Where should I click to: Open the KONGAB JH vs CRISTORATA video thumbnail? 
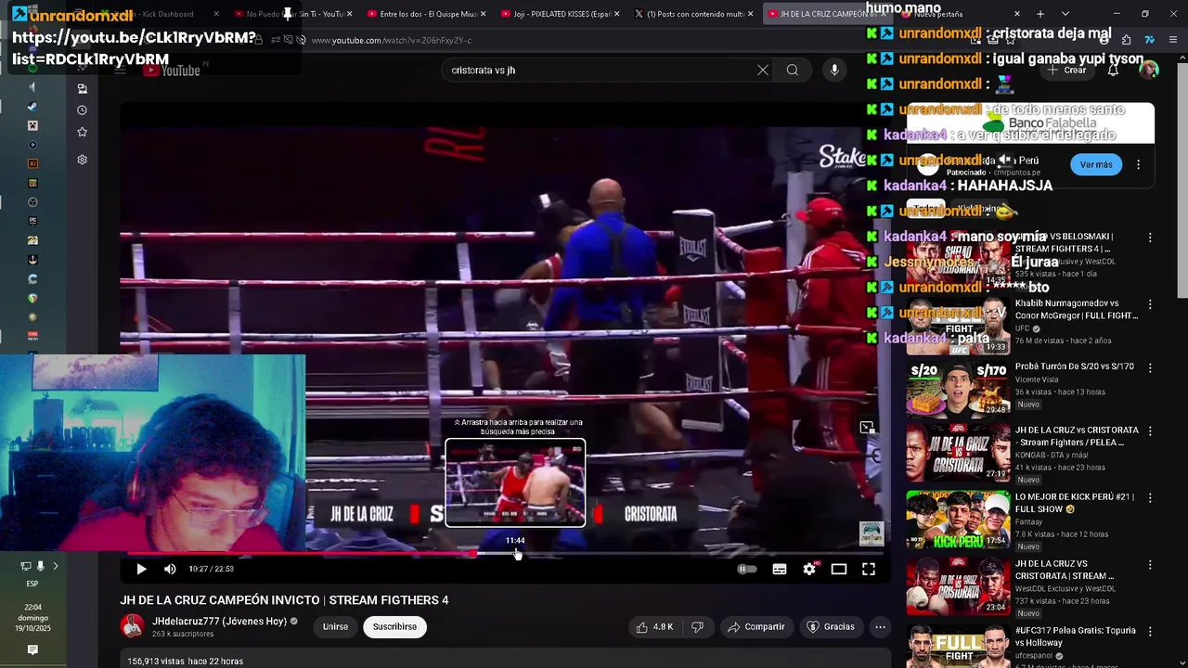coord(958,452)
